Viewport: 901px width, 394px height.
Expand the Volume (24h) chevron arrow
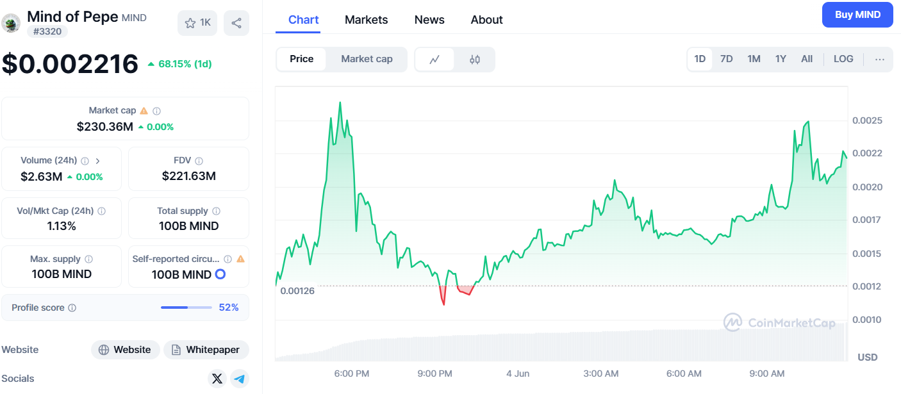[x=97, y=161]
